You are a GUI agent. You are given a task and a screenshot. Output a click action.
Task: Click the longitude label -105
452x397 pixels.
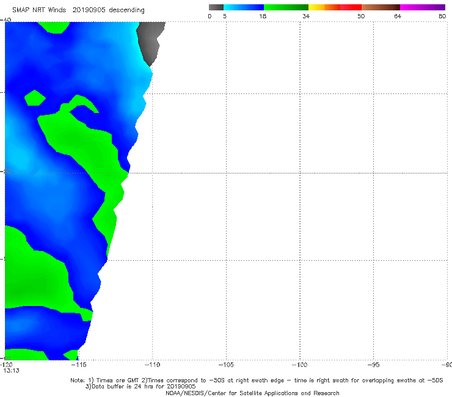[226, 365]
